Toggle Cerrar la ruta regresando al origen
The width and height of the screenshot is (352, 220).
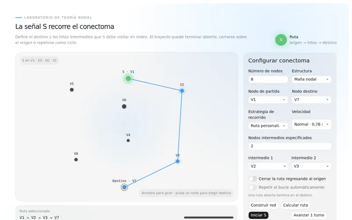(253, 179)
